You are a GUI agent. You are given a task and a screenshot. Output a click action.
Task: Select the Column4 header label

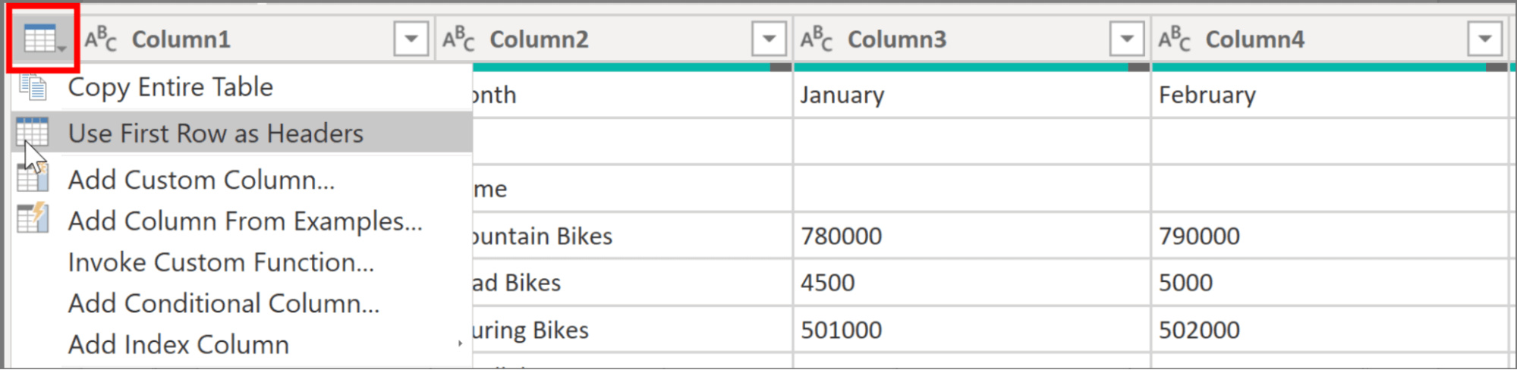click(x=1255, y=39)
